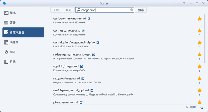The height and width of the screenshot is (112, 208).
Task: Click the results list vertical scrollbar
Action: 205,38
